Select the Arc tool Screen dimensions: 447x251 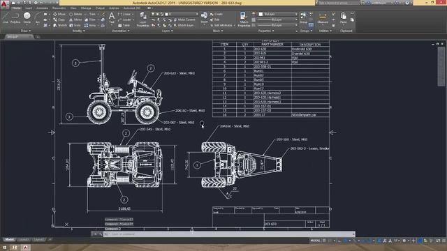point(37,17)
